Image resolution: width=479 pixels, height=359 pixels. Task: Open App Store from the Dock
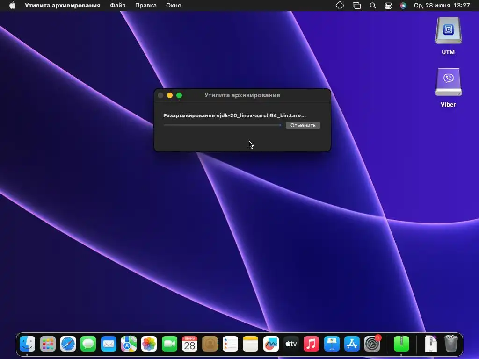(x=352, y=344)
